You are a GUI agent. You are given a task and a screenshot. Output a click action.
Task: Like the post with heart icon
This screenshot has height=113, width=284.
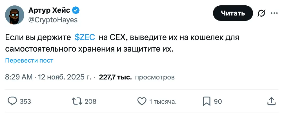(x=141, y=101)
